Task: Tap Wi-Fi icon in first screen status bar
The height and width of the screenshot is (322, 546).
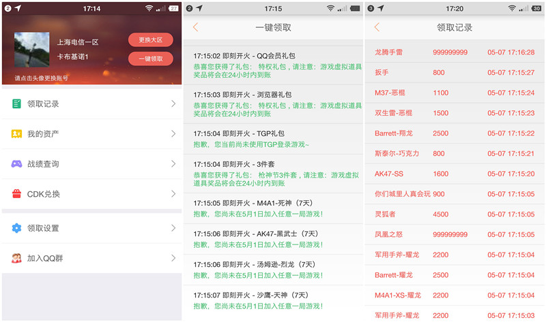Action: point(149,8)
